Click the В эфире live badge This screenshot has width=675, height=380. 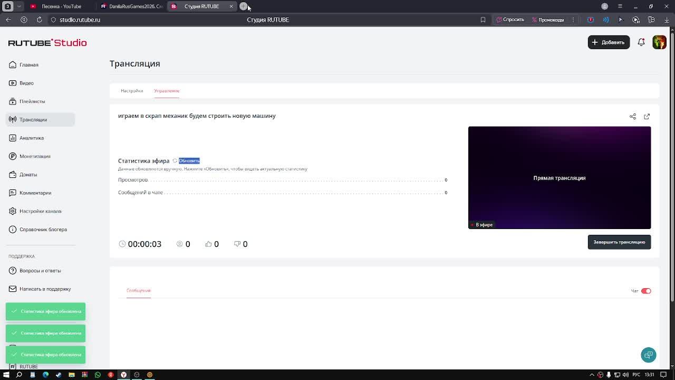[x=481, y=225]
